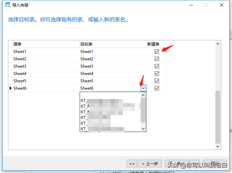Select the Sheet3 source table cell

(x=46, y=66)
